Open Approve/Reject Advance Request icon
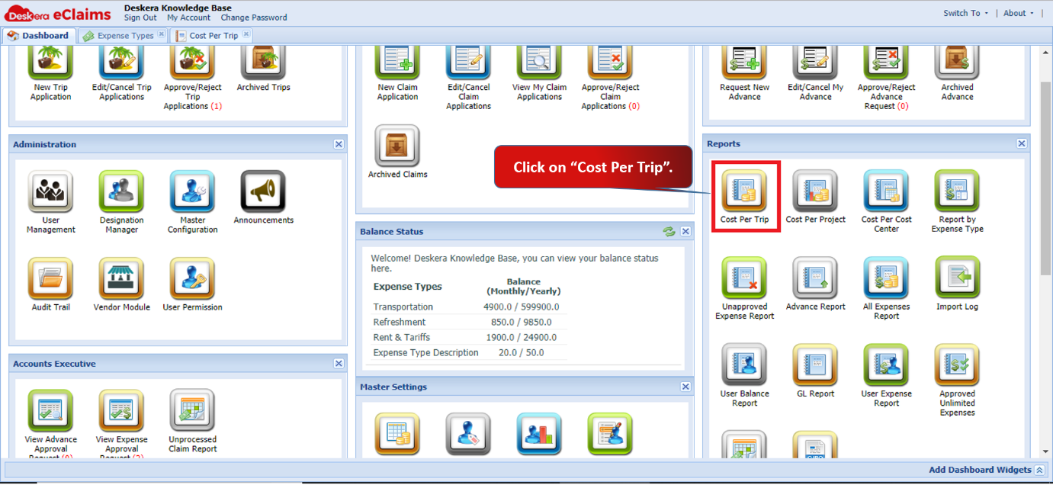The width and height of the screenshot is (1053, 485). 886,61
